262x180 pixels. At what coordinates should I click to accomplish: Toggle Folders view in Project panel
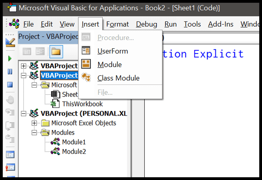(x=56, y=51)
